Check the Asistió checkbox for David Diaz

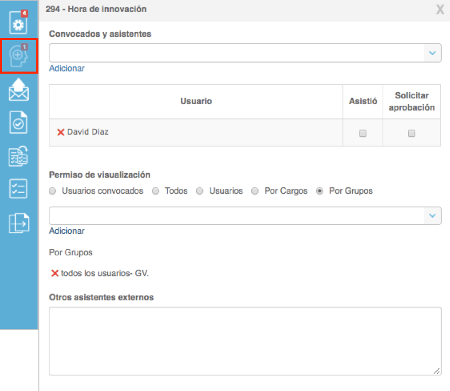click(363, 132)
